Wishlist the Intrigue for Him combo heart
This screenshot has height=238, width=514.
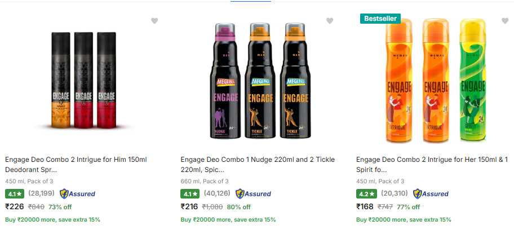coord(154,21)
